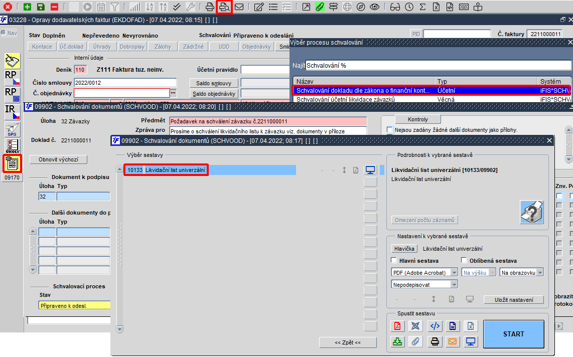Click down arrow of Výběr sestavy list scrollbar
The width and height of the screenshot is (573, 357).
coord(119,329)
